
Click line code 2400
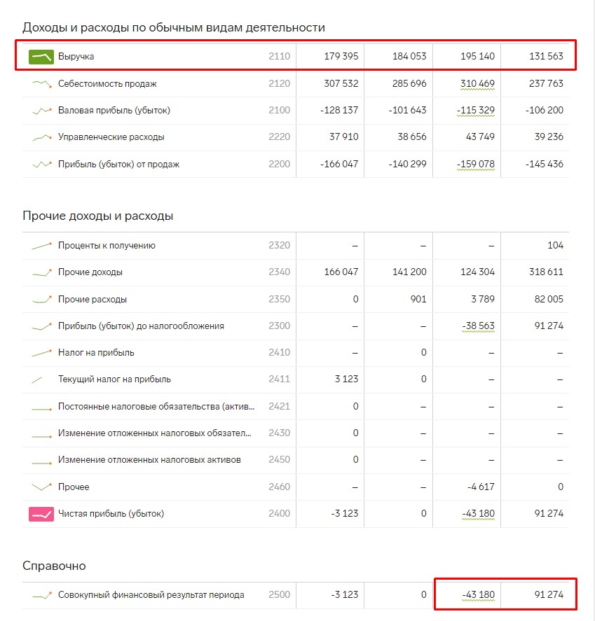pyautogui.click(x=279, y=514)
